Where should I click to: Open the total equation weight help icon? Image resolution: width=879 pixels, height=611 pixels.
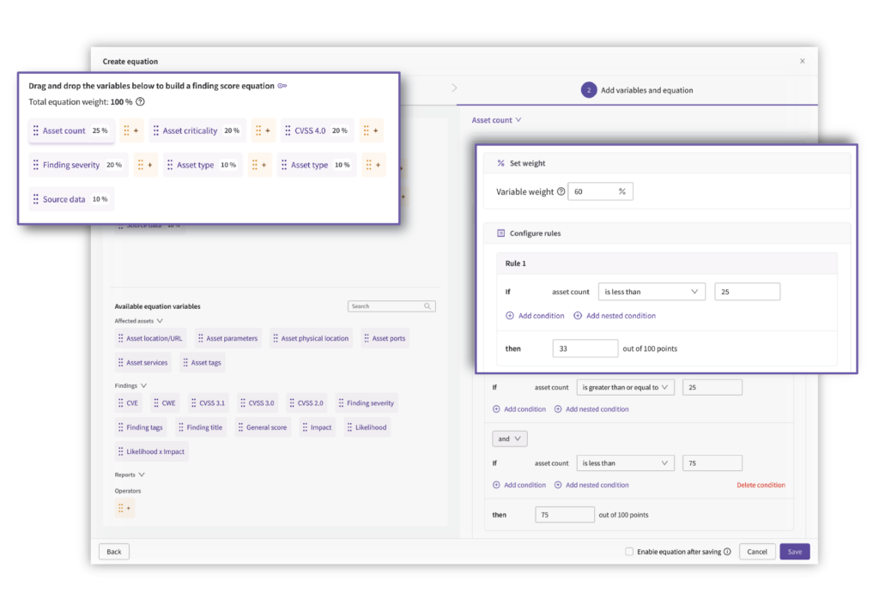pos(140,102)
